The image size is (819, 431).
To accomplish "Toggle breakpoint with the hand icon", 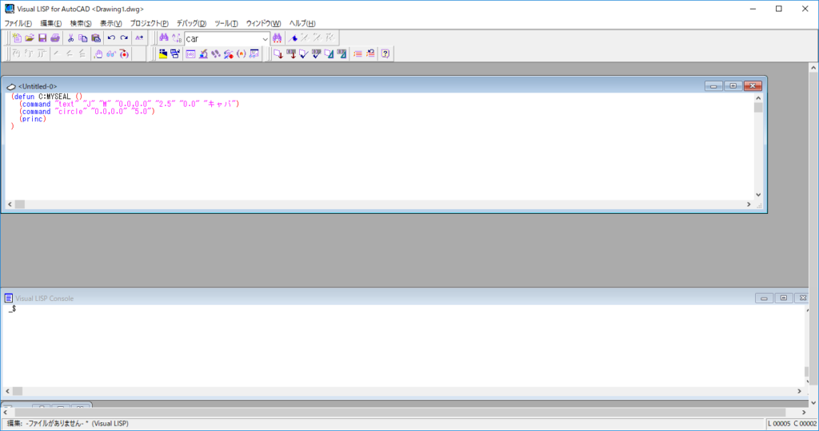I will (98, 53).
